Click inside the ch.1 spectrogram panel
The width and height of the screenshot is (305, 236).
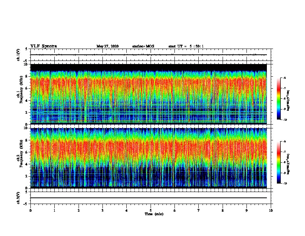coord(149,94)
